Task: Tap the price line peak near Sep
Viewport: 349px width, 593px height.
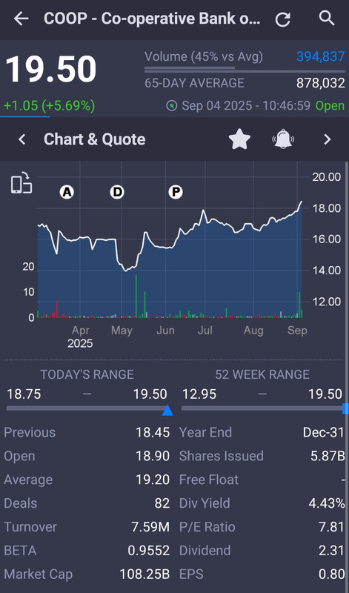Action: [x=302, y=202]
